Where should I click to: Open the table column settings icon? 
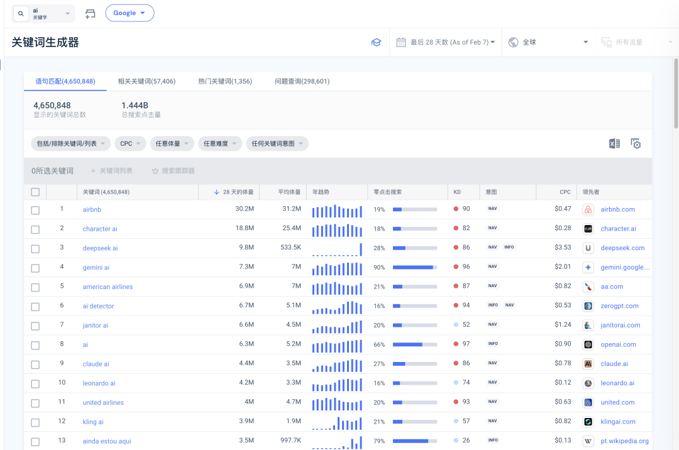(x=636, y=144)
